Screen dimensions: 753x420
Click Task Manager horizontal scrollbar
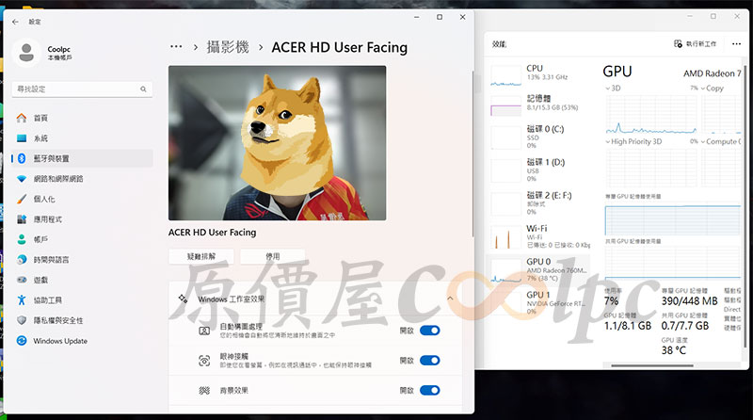651,365
